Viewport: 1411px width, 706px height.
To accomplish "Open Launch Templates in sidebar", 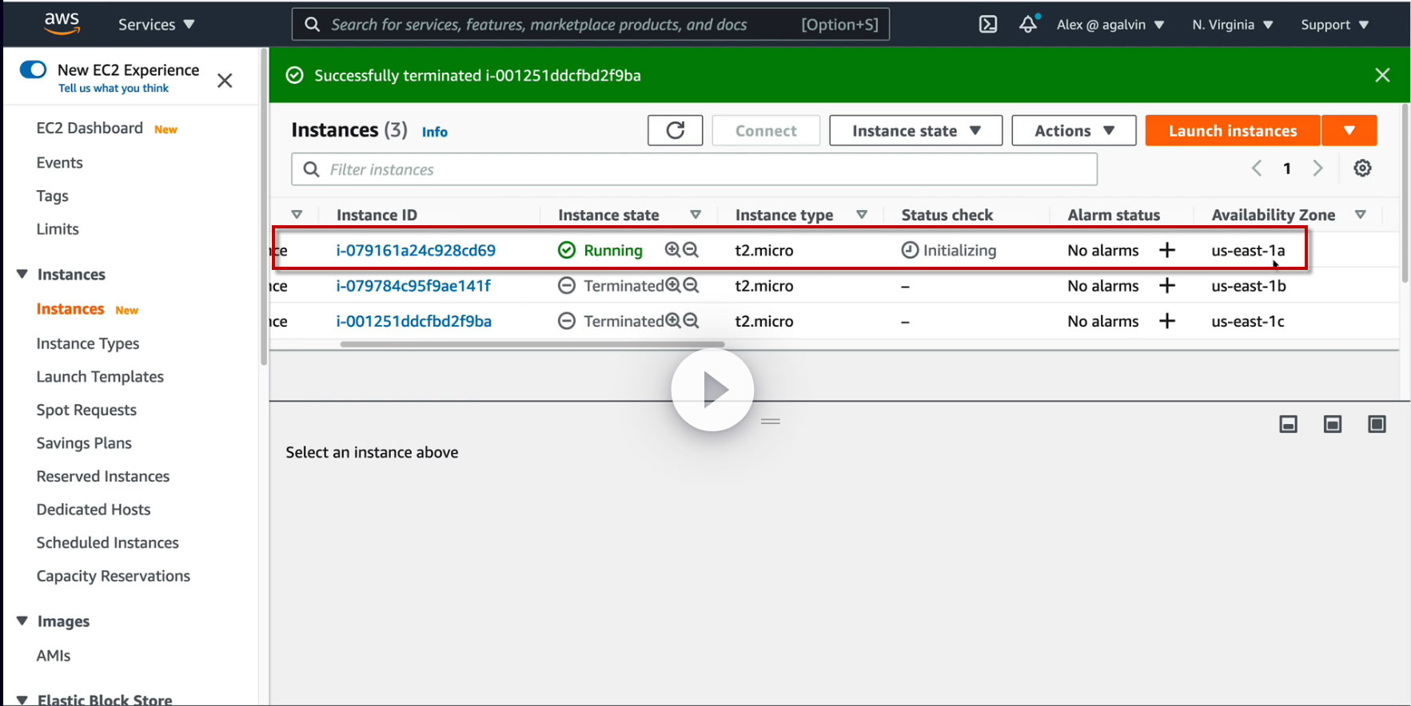I will point(100,376).
